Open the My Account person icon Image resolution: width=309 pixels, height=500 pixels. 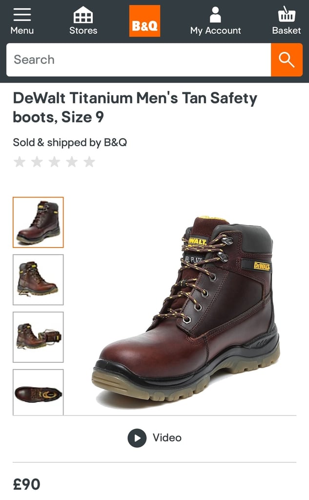(215, 15)
